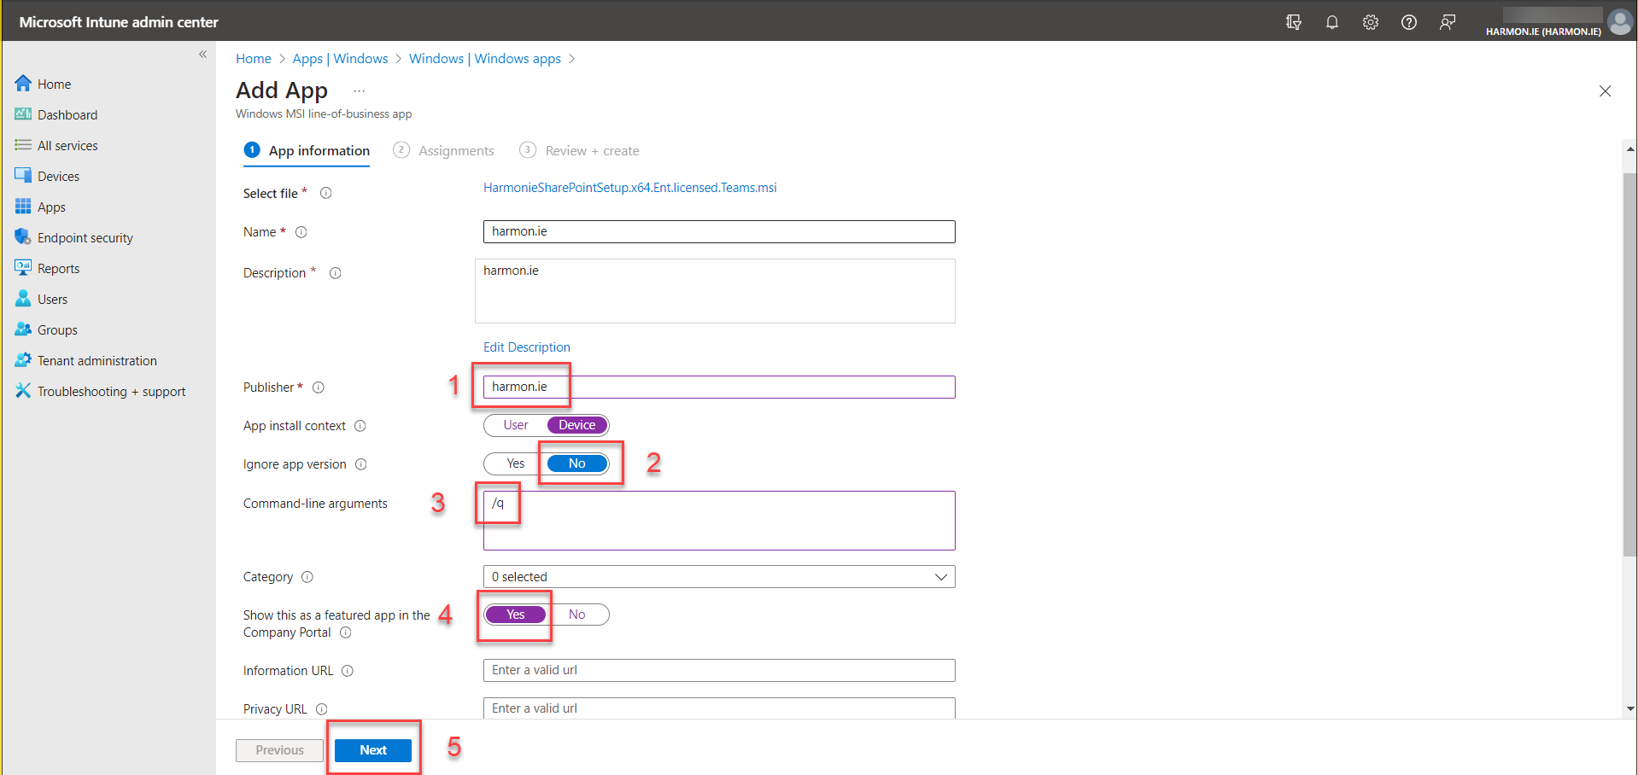Viewport: 1638px width, 775px height.
Task: Click the Endpoint security shield icon
Action: 23,237
